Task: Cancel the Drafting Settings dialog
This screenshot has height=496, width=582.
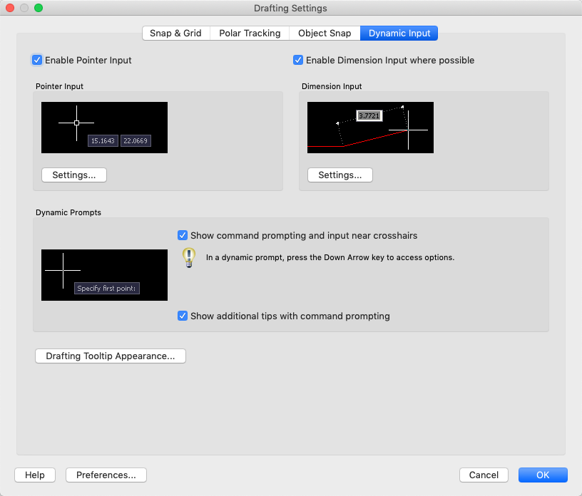Action: click(484, 475)
